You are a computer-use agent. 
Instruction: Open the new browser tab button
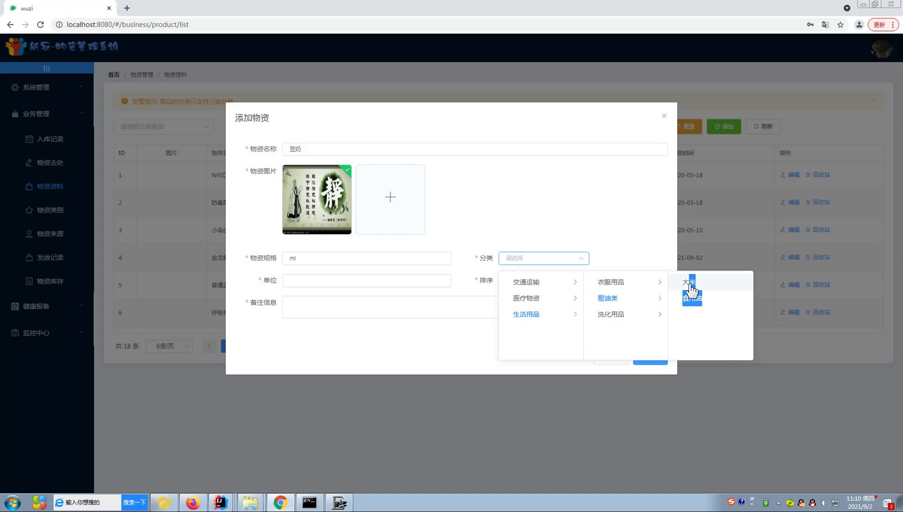click(127, 8)
